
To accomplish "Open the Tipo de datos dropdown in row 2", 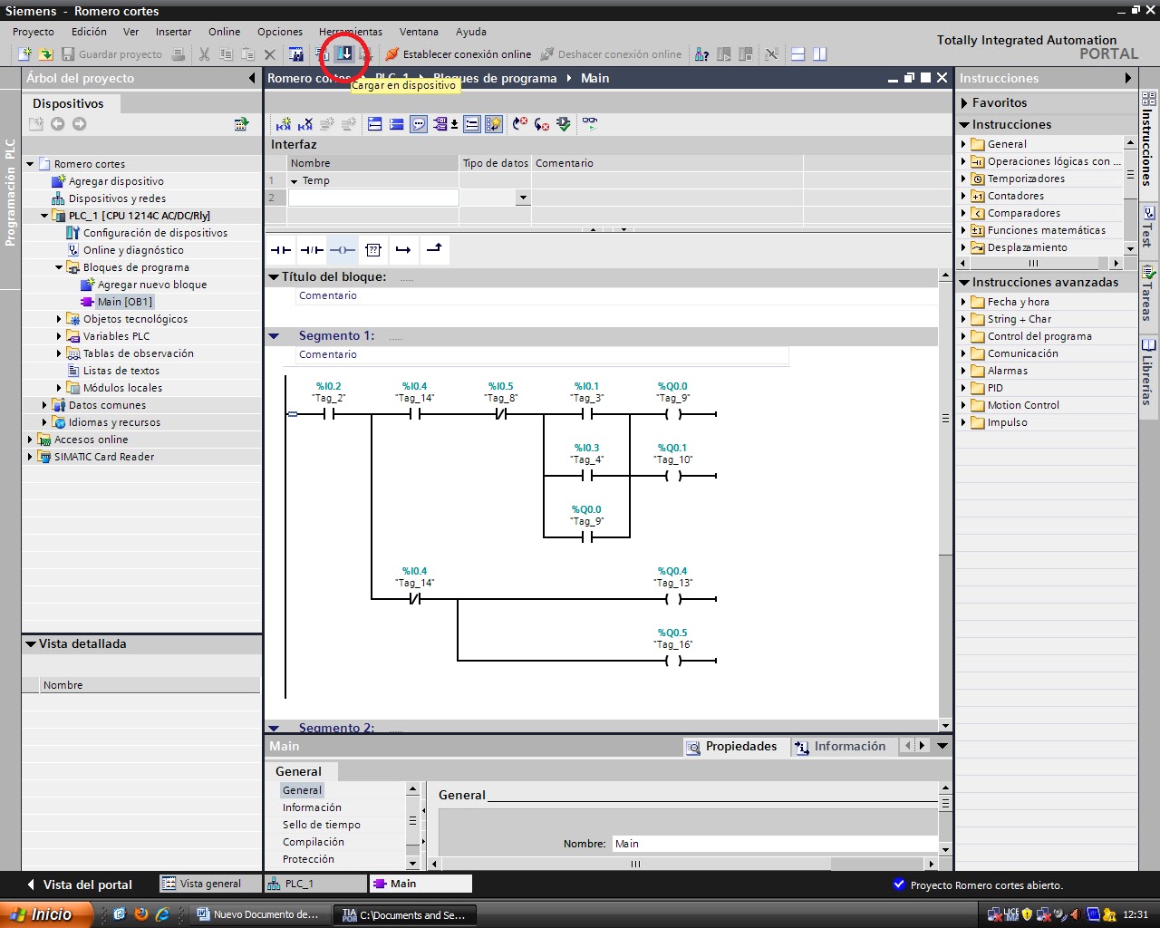I will (x=523, y=198).
